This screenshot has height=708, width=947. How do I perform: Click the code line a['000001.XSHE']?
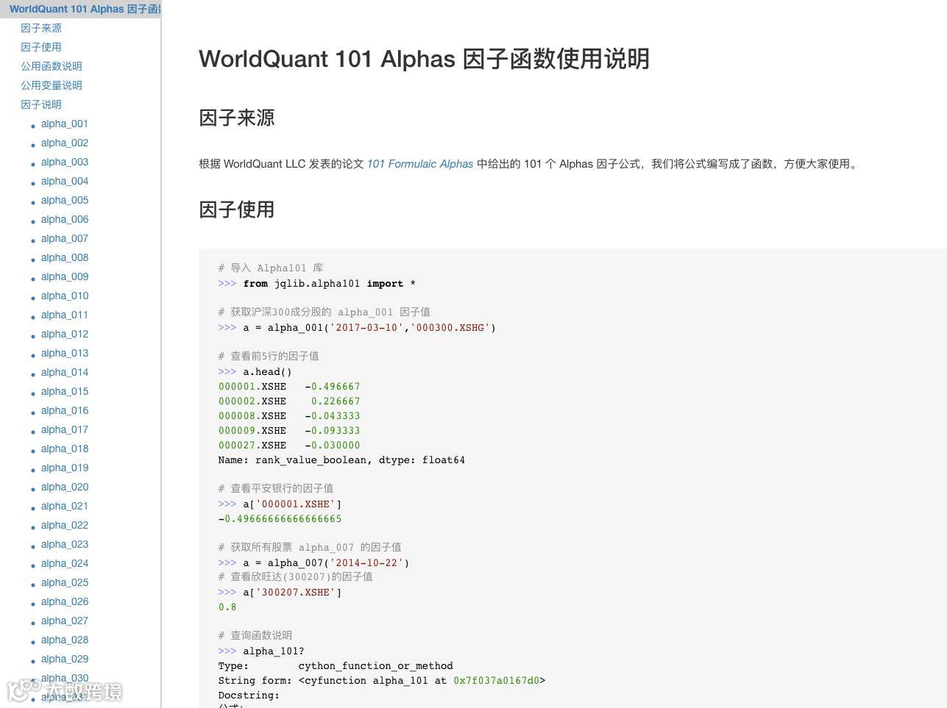tap(280, 504)
